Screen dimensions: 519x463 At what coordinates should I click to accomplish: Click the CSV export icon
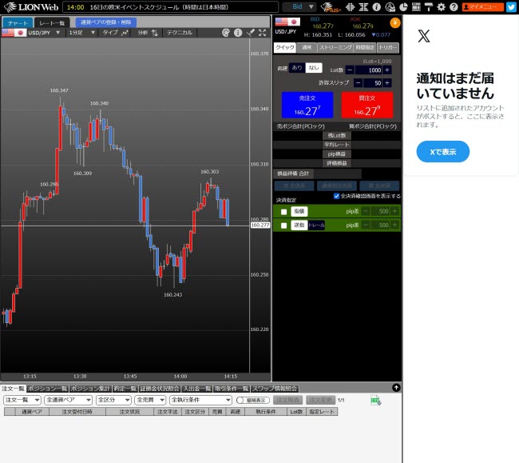tap(376, 400)
